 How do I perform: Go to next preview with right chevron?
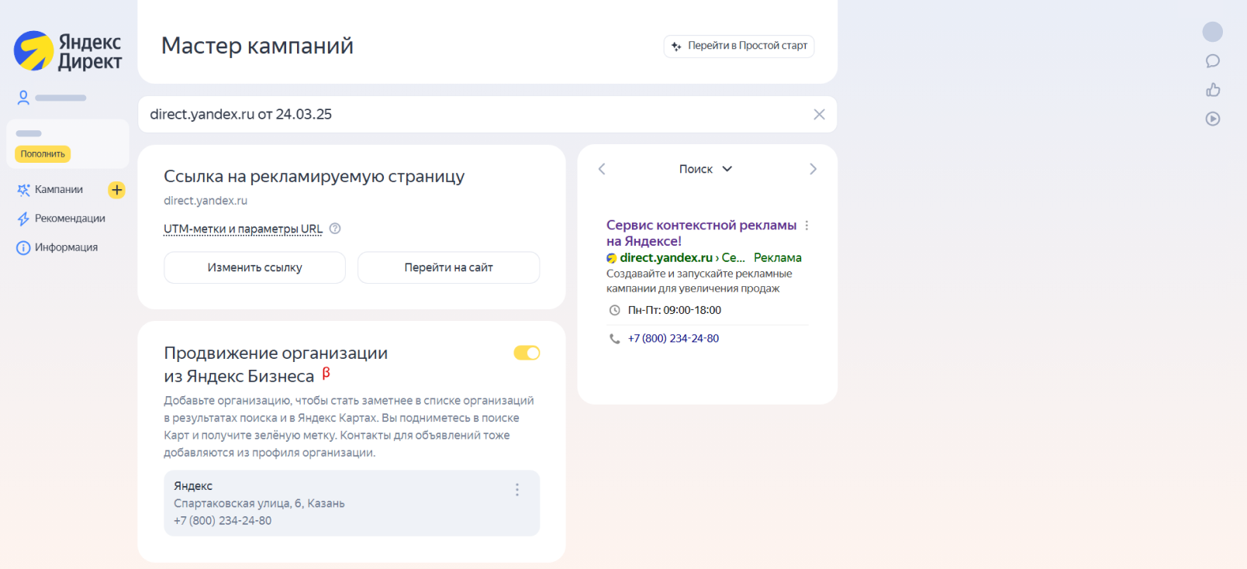813,169
